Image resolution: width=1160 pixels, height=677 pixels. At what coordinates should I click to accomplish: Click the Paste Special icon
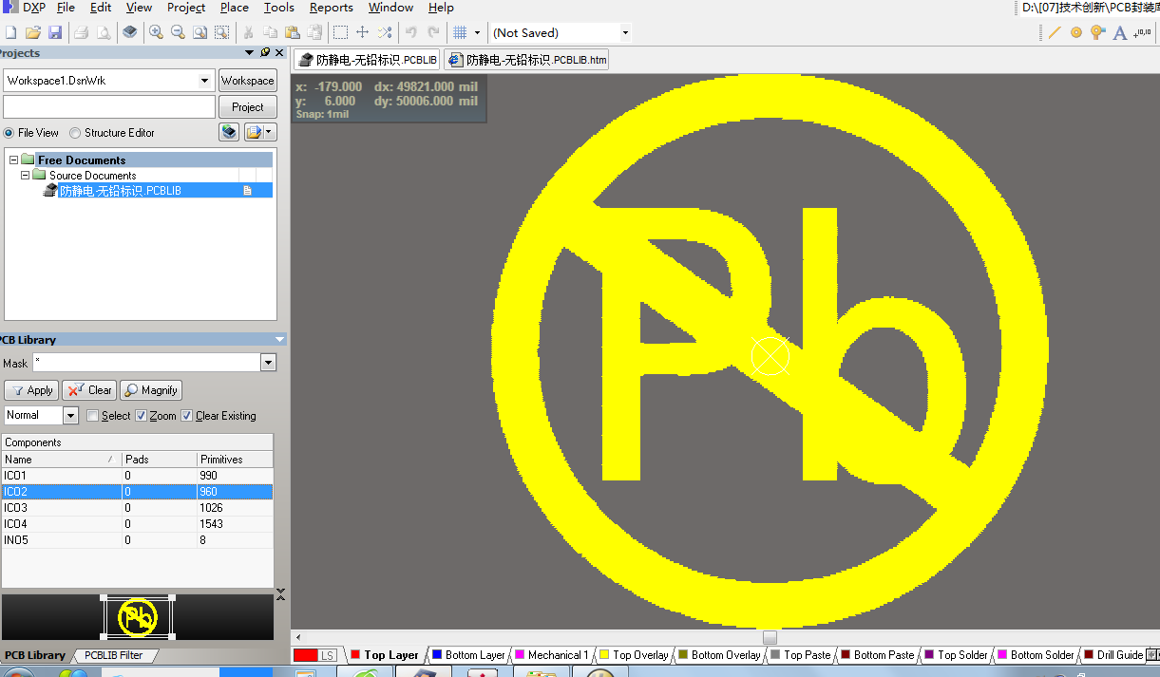(x=314, y=32)
